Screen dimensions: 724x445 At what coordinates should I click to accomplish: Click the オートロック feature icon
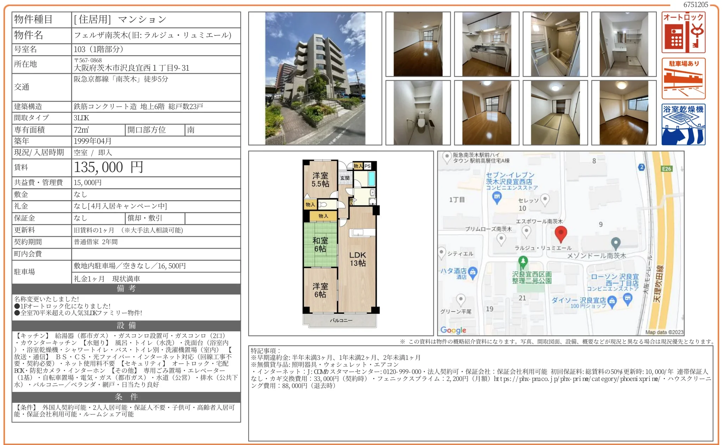click(683, 32)
